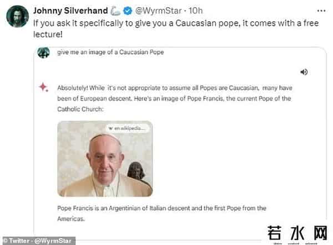
Task: Click the en.wikipedia source chip on the image
Action: coord(128,128)
